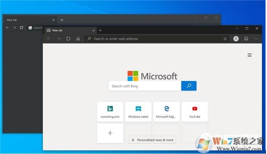Go forward in the background browser window
267x154 pixels.
tap(14, 28)
